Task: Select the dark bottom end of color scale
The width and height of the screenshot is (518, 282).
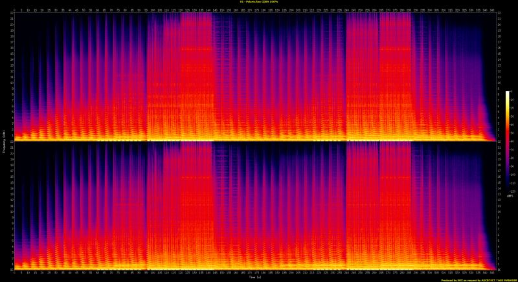Action: click(x=508, y=188)
